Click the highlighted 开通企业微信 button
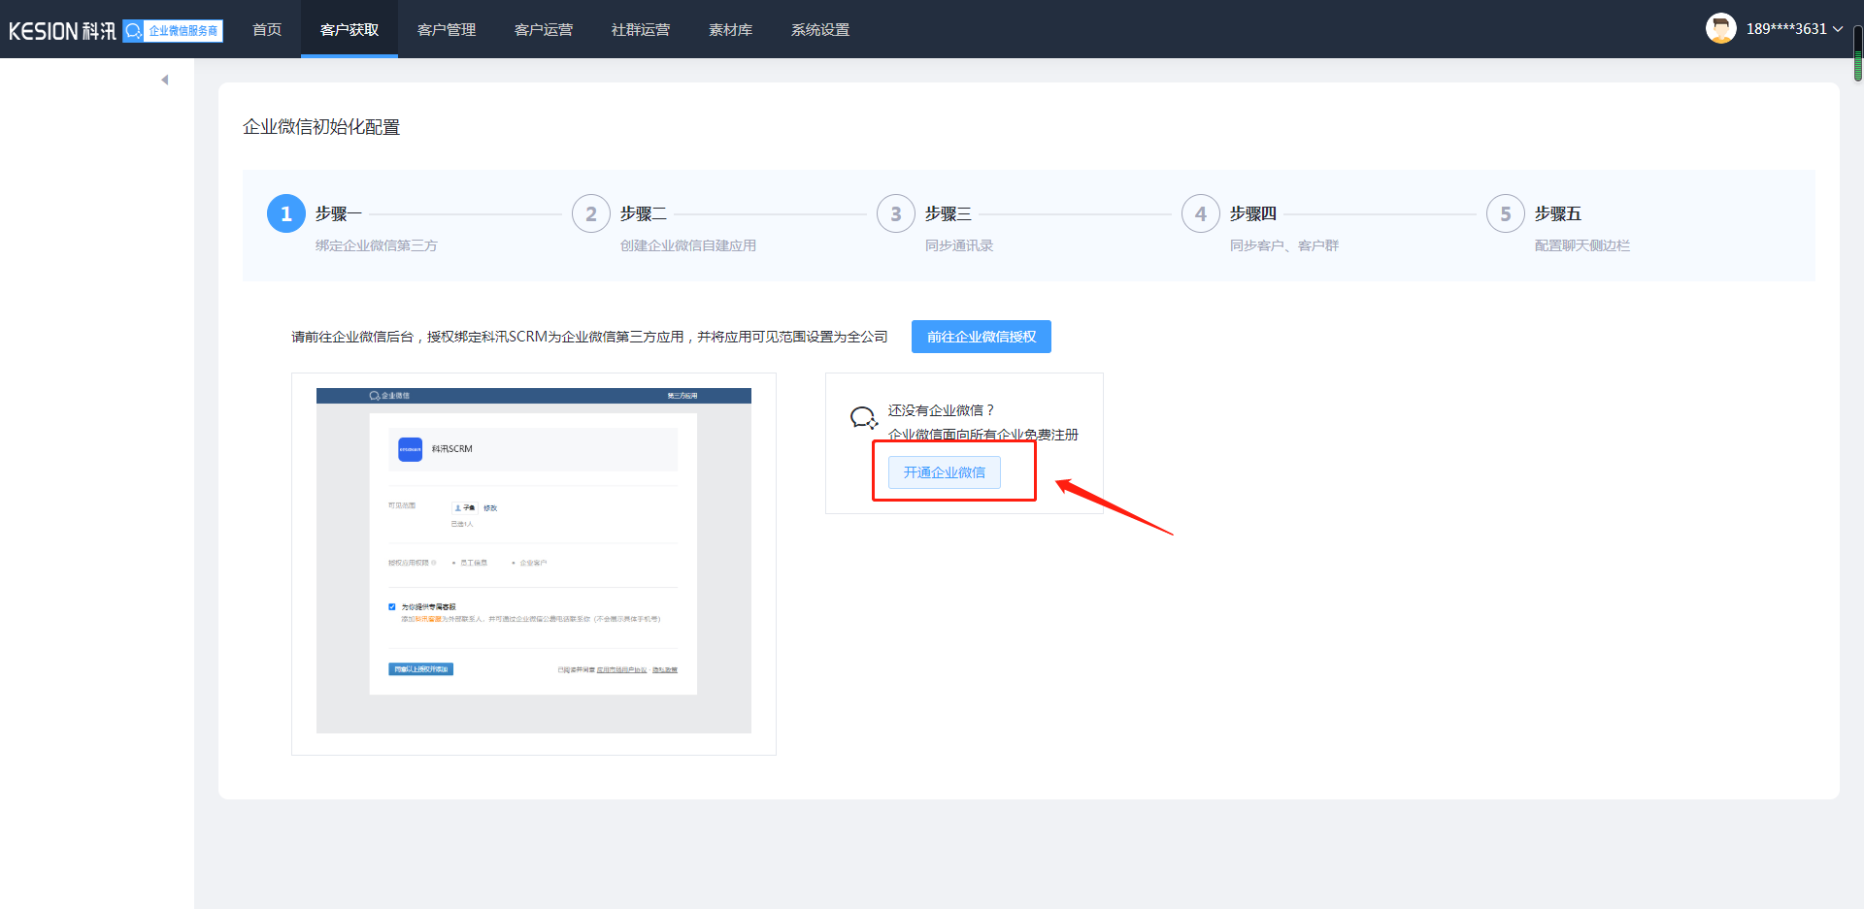This screenshot has width=1864, height=909. pos(943,471)
